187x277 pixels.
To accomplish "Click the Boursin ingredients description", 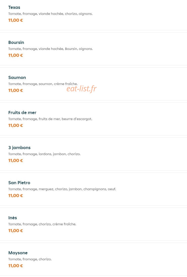I will (50, 49).
